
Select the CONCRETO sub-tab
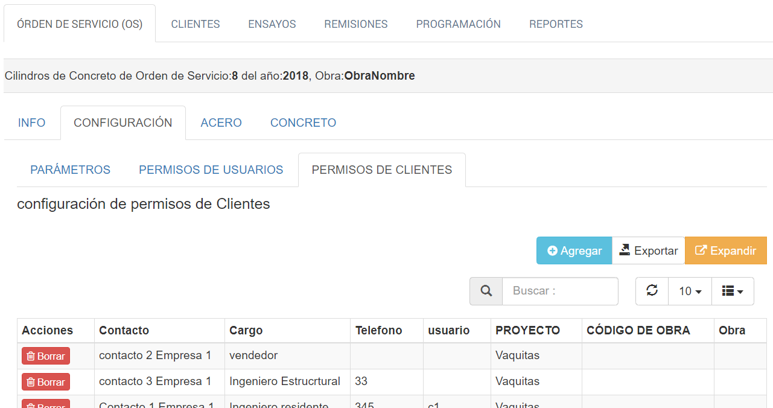point(303,123)
